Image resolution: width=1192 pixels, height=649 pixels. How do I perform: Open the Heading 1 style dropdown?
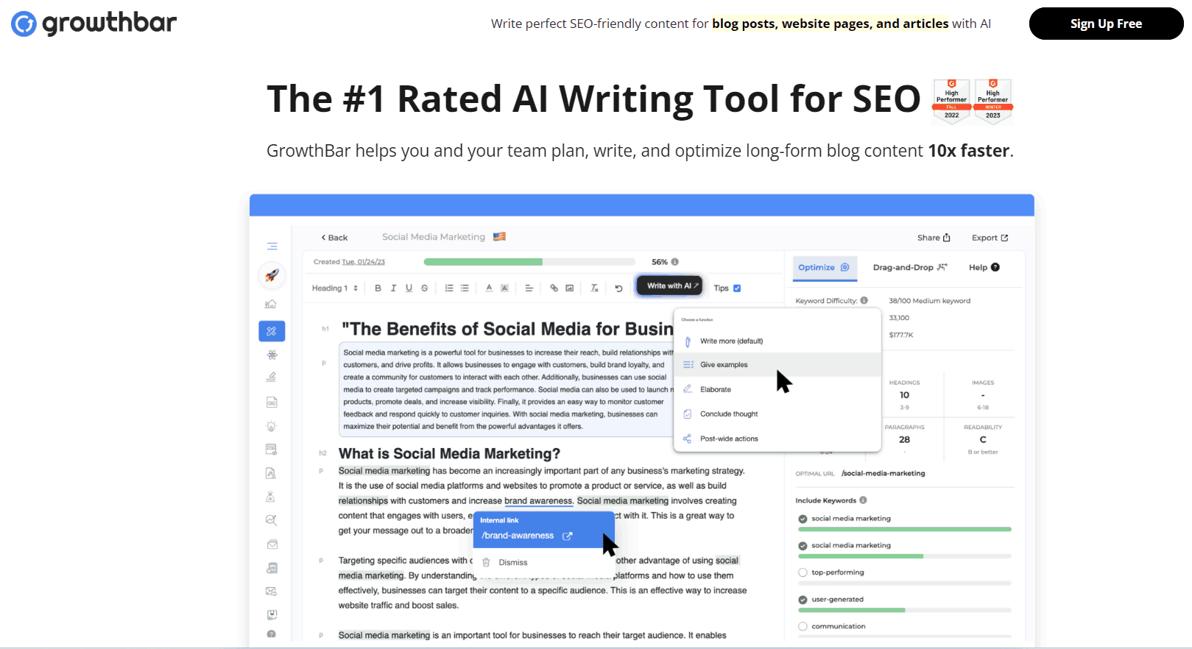coord(335,288)
